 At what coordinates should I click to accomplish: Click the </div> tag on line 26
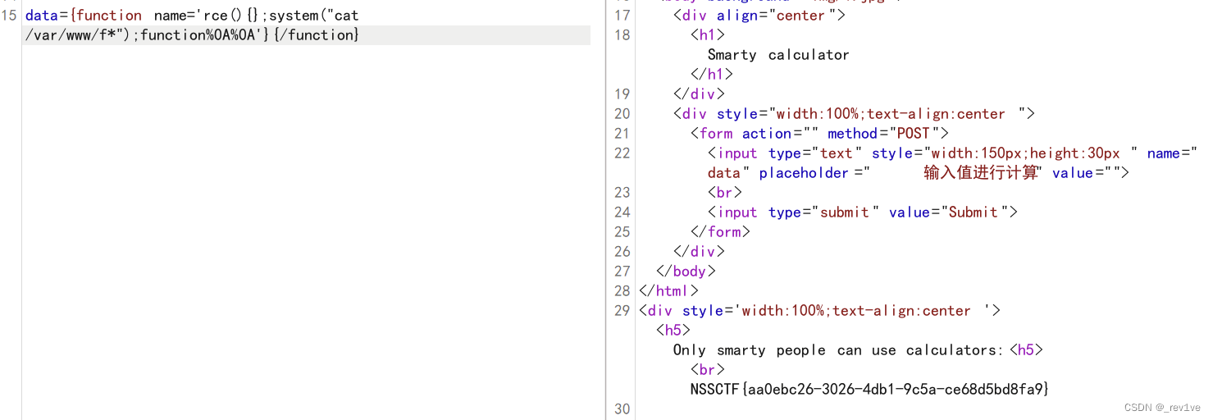[x=699, y=252]
